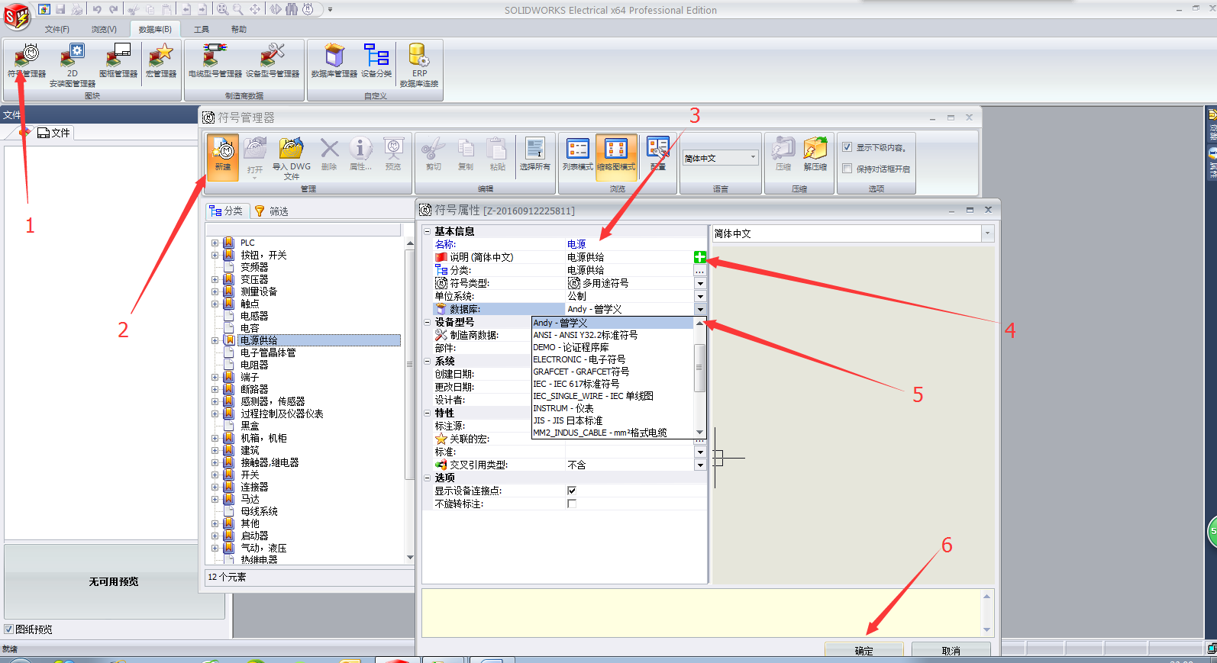This screenshot has width=1217, height=663.
Task: Click the 粘贴 paste icon
Action: [498, 155]
